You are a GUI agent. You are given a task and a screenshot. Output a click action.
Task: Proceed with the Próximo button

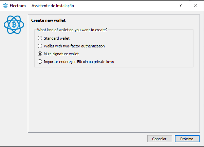pos(187,139)
